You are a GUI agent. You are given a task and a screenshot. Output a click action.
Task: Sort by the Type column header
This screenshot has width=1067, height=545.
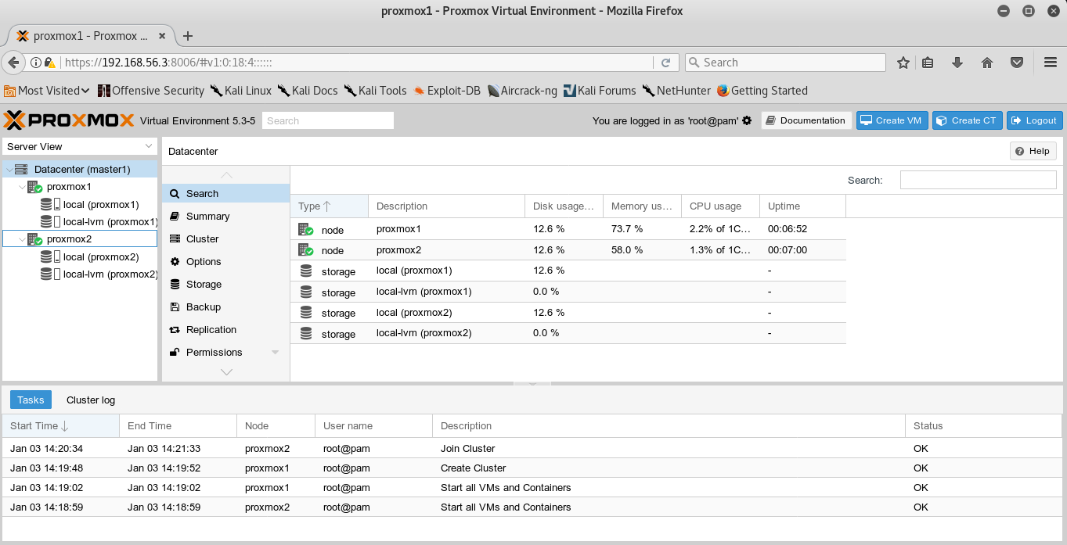click(x=329, y=206)
